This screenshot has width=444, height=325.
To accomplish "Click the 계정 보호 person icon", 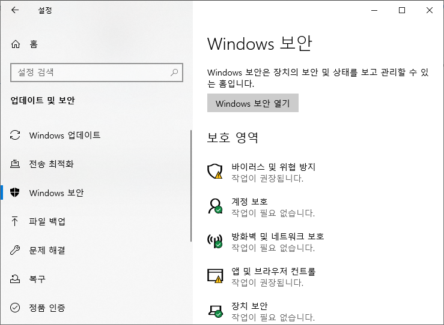I will [215, 206].
